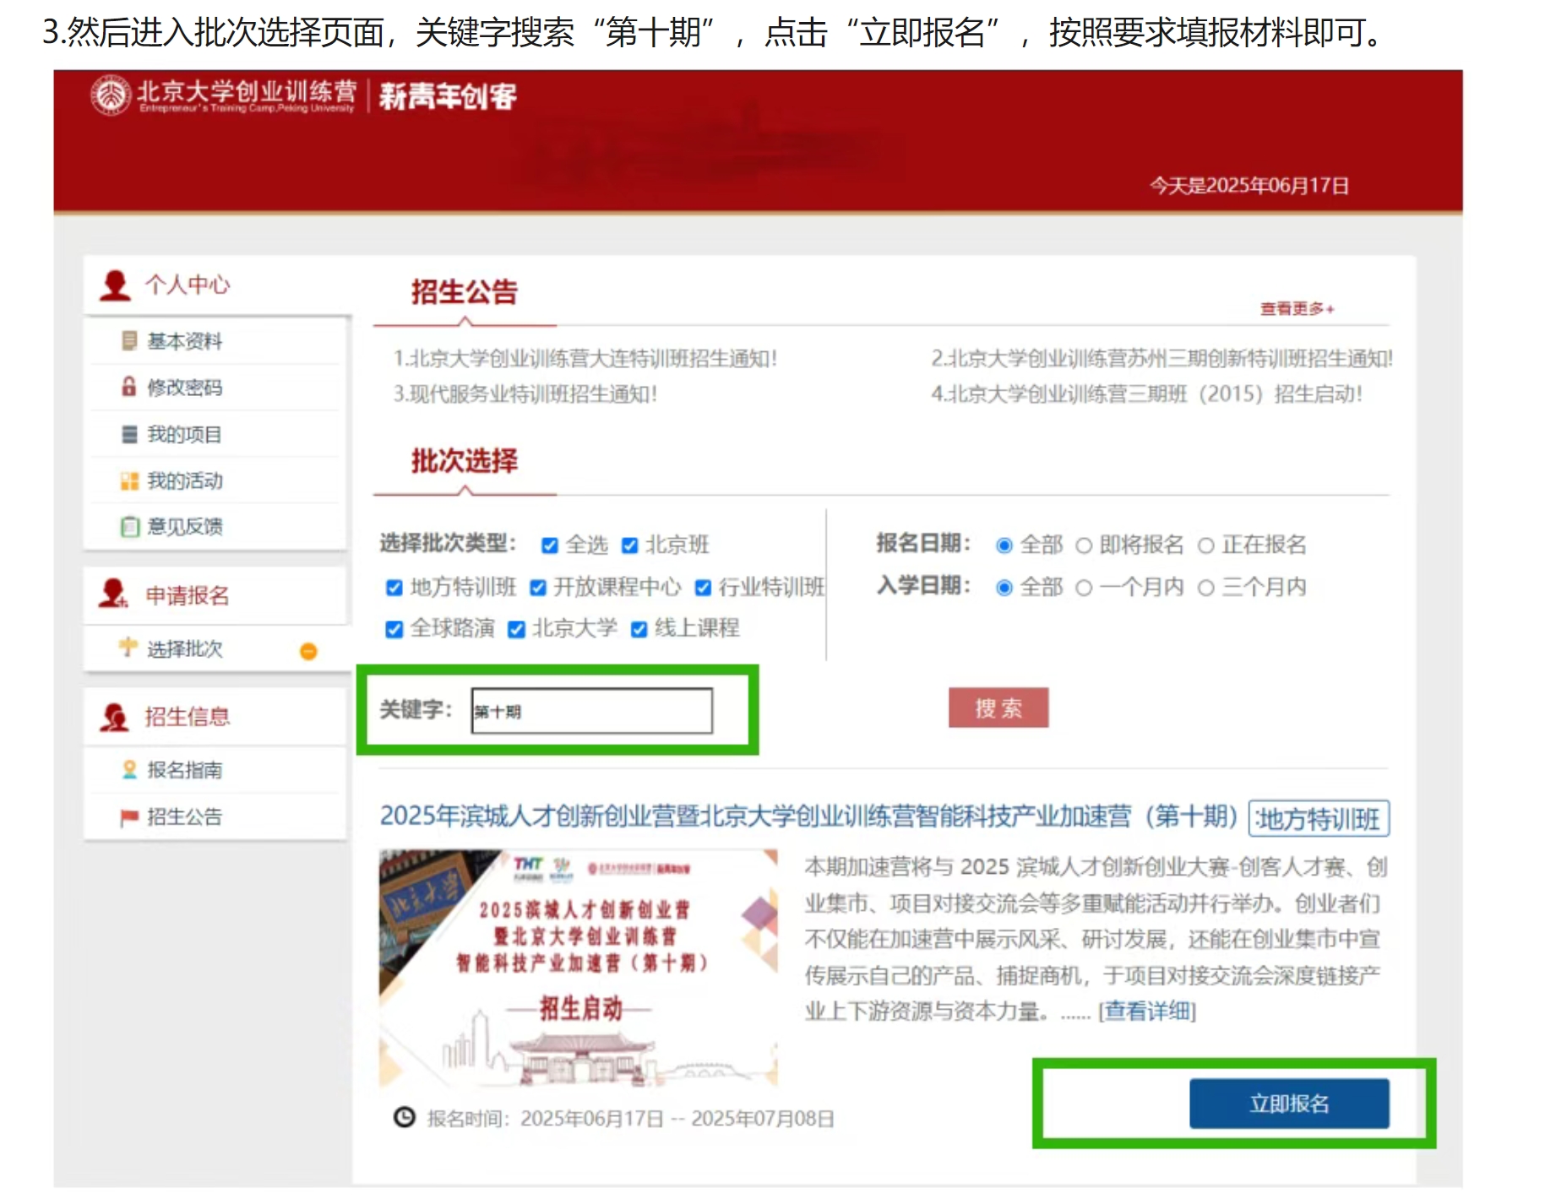Open the 现代服务业特训班招生通知 link
The image size is (1545, 1204).
(525, 394)
